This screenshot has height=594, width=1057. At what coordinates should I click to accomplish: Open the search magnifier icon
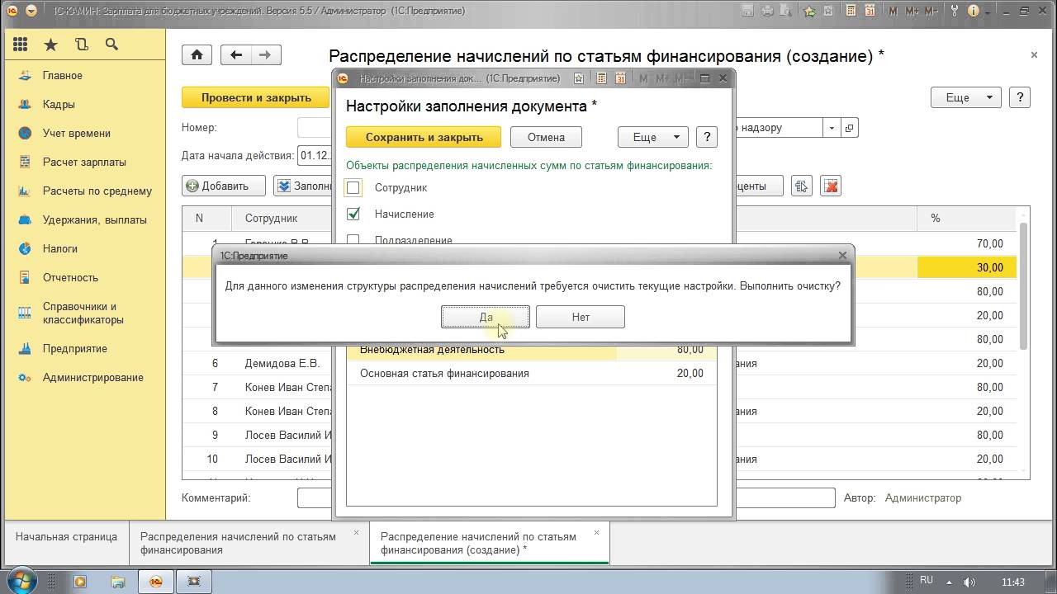(111, 45)
